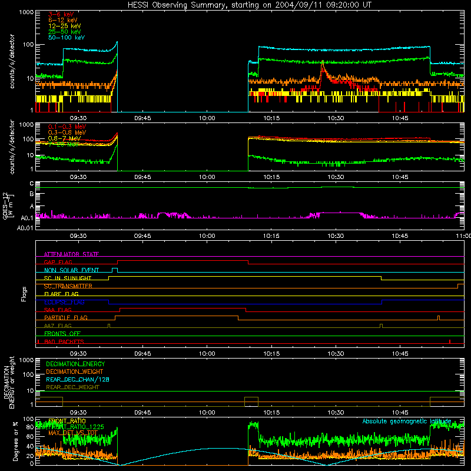Click the ECLIPSE_FLAG label

pyautogui.click(x=64, y=302)
